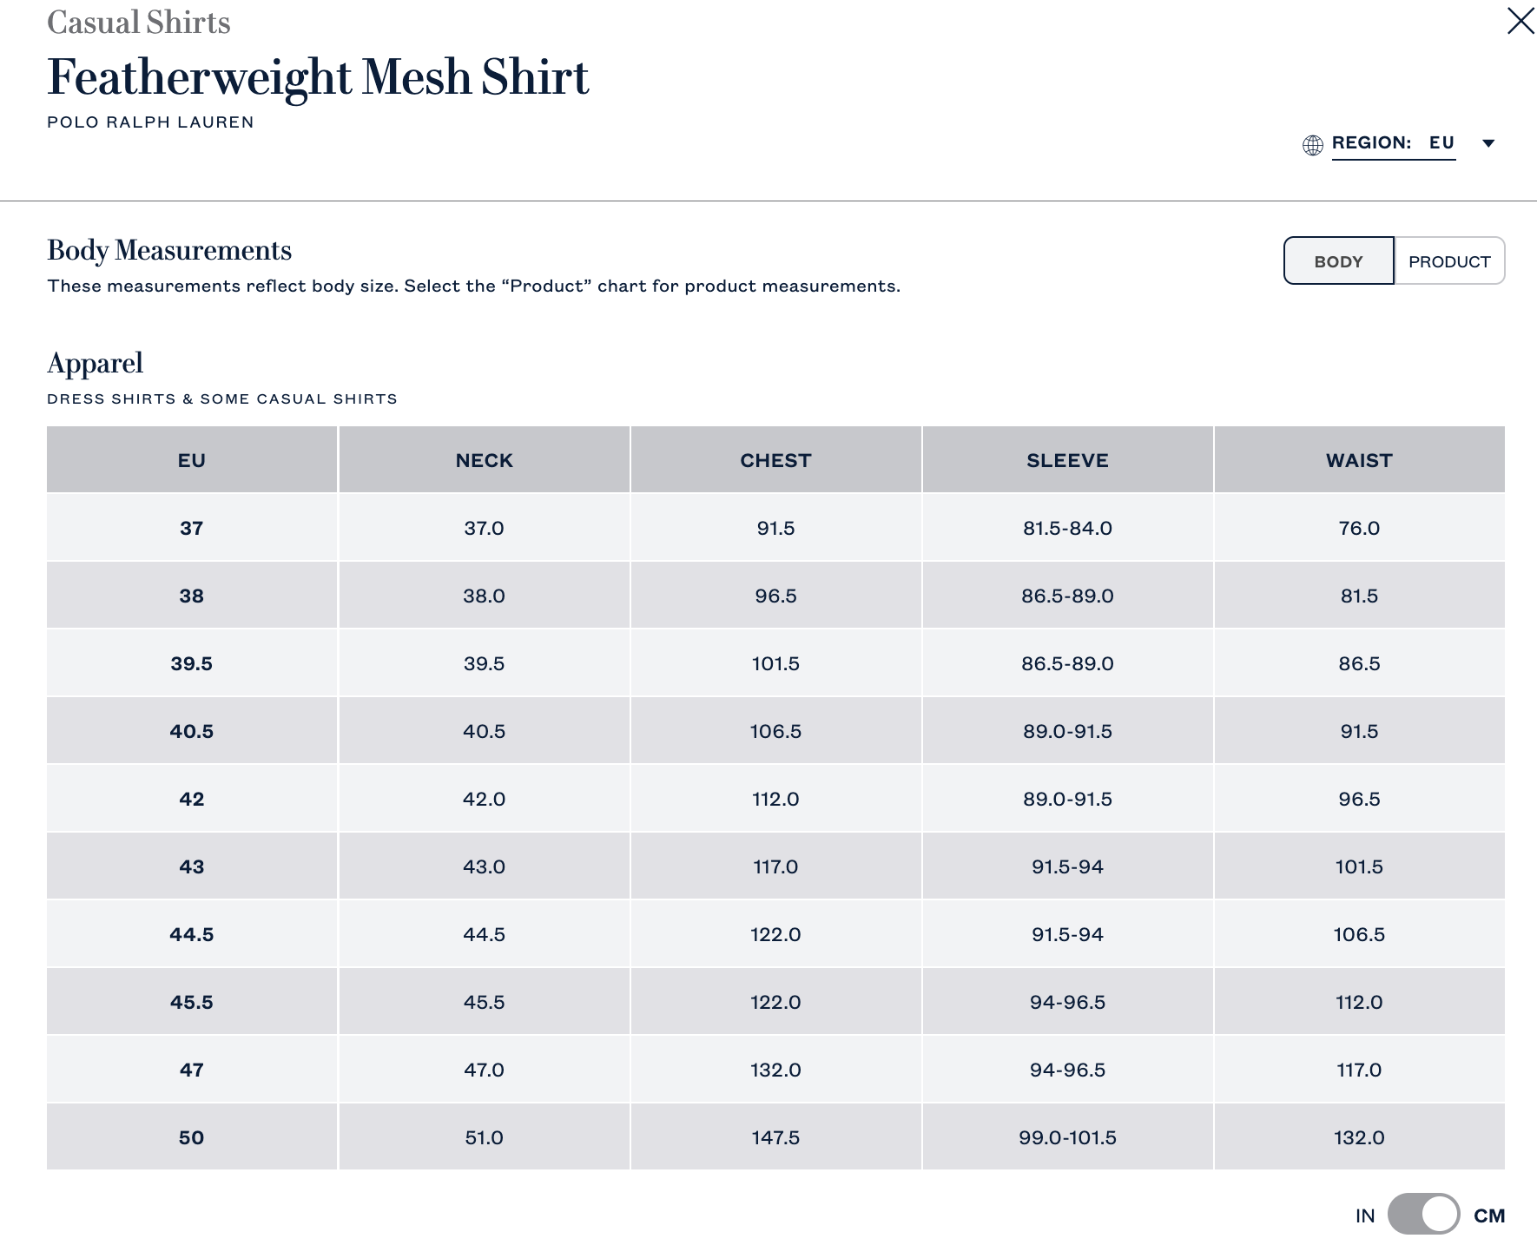
Task: Click the WAIST column header
Action: (x=1359, y=460)
